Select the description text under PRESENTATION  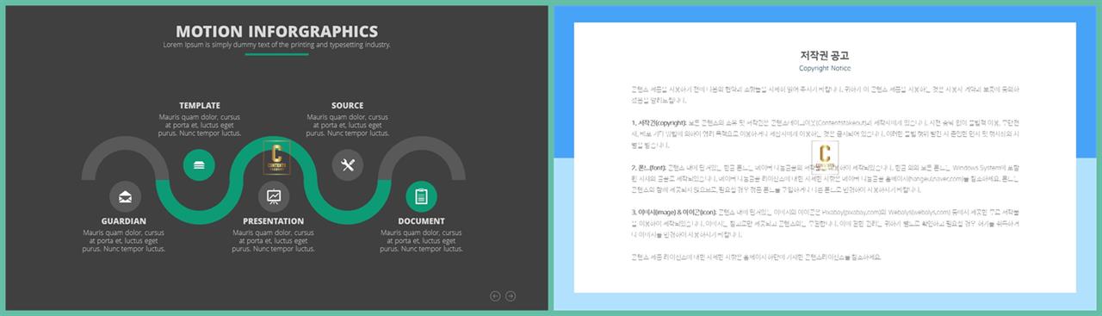[274, 241]
